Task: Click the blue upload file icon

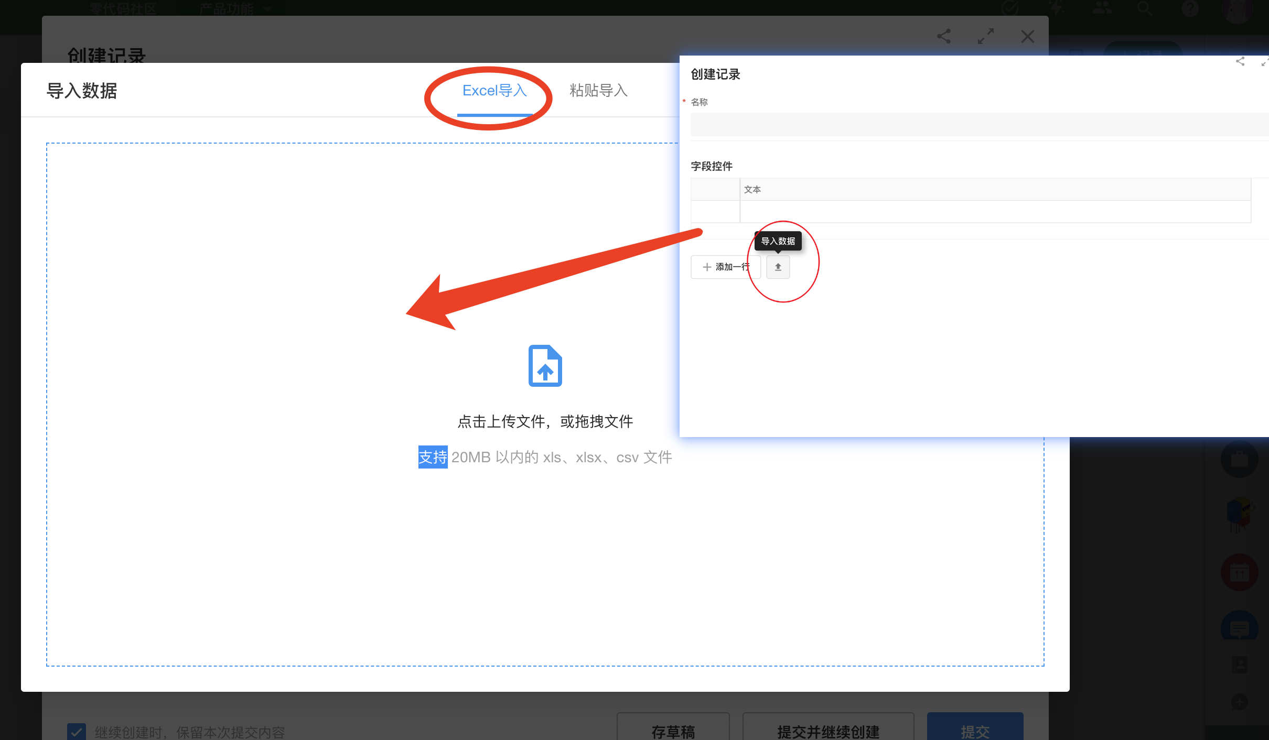Action: [545, 366]
